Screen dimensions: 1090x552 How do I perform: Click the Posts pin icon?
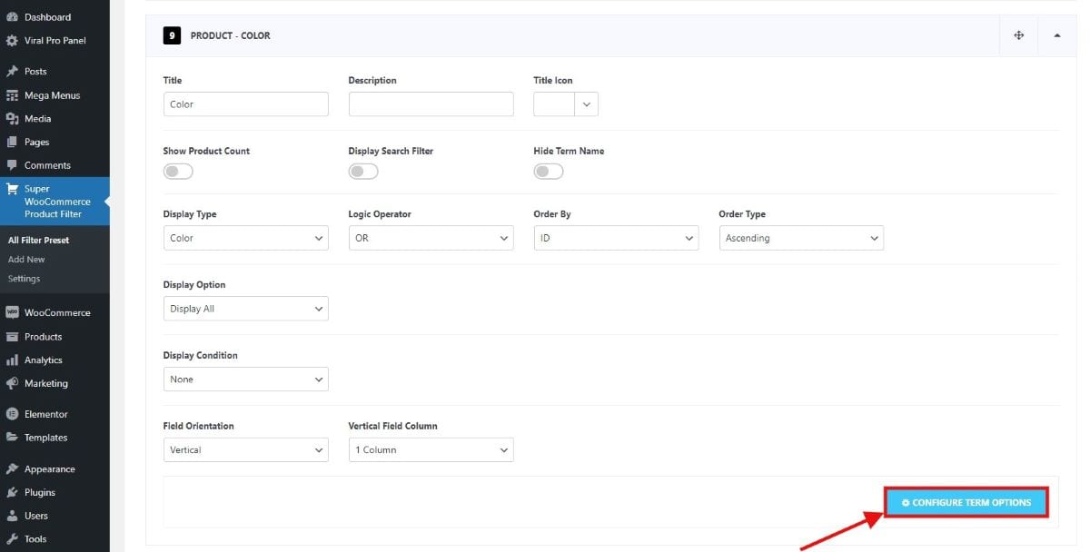coord(12,72)
